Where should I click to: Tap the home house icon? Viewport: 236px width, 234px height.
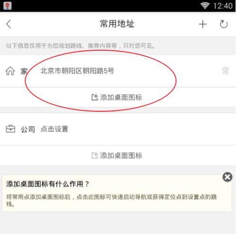[x=10, y=71]
